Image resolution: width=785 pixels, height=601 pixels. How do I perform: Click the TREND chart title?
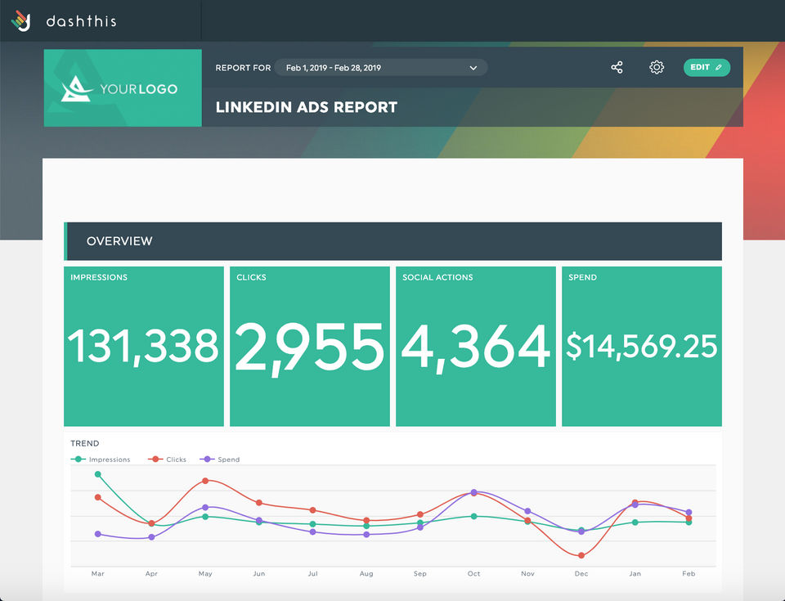(84, 443)
